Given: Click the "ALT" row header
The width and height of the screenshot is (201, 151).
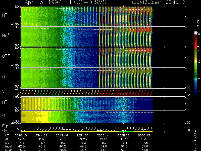Looking at the screenshot, I should [8, 139].
